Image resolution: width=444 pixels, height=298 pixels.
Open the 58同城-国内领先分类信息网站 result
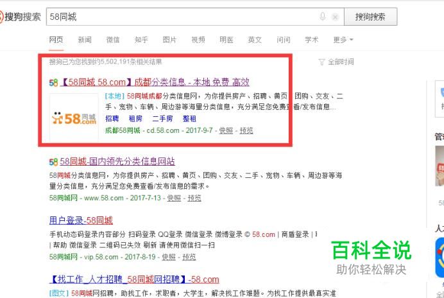pos(117,162)
